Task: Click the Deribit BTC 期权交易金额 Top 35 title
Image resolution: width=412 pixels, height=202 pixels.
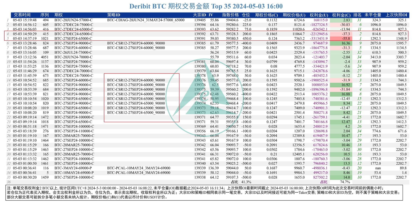Action: tap(206, 6)
